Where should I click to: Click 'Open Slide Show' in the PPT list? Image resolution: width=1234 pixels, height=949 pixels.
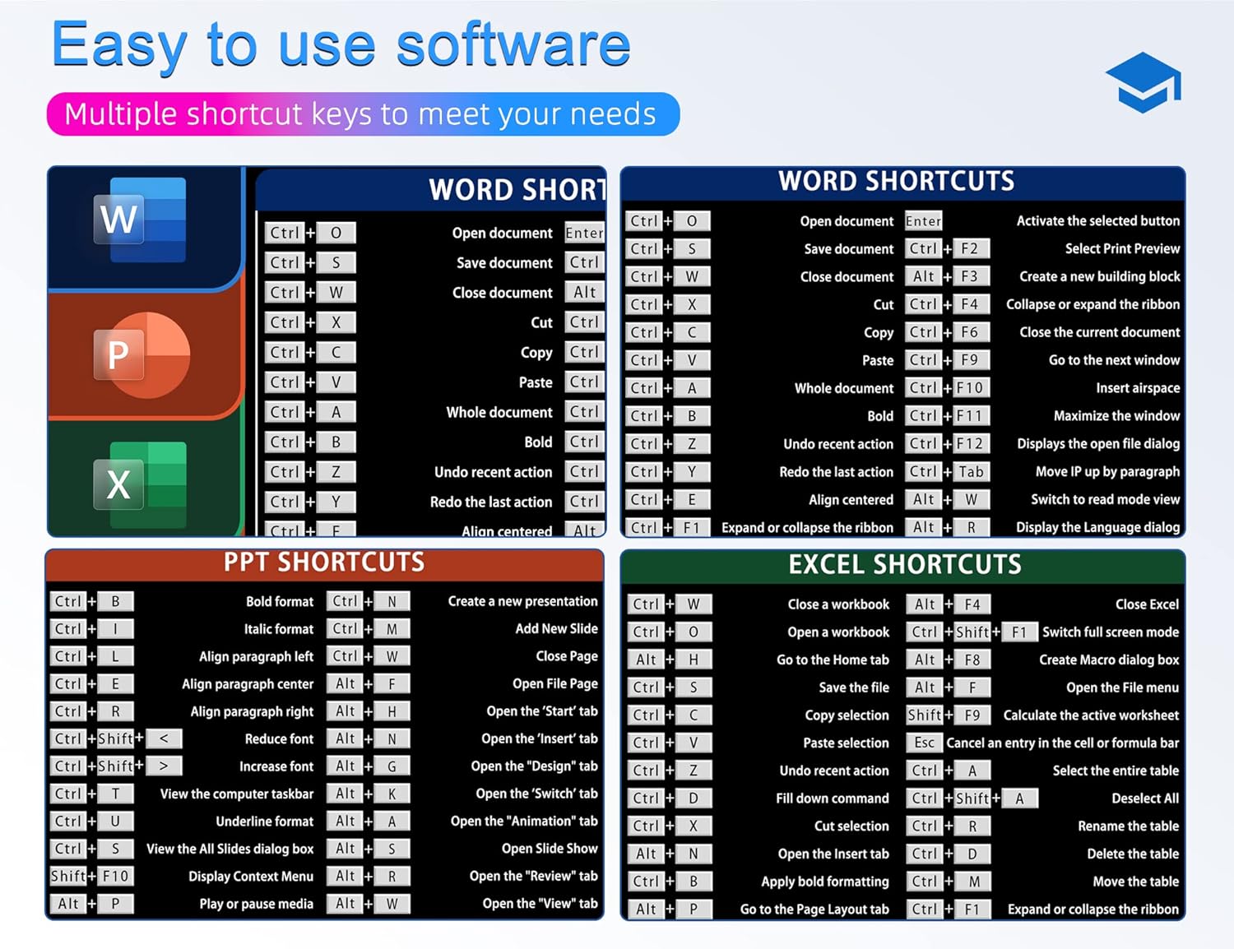[x=550, y=849]
